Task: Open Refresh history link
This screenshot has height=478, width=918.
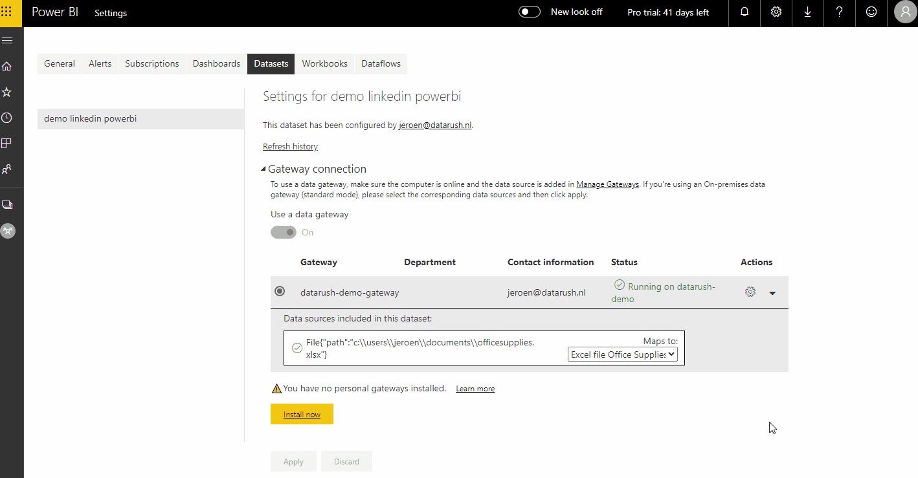Action: click(290, 147)
